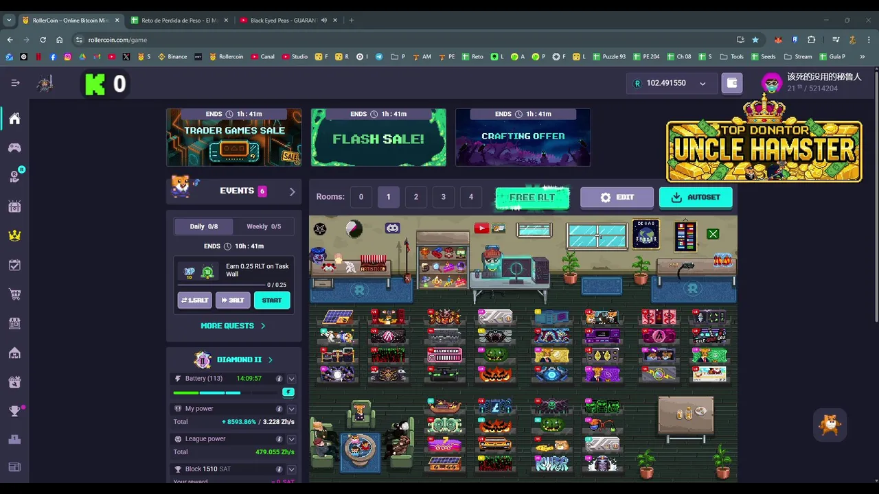Open the wallet button next to balance
Viewport: 879px width, 494px height.
point(732,83)
